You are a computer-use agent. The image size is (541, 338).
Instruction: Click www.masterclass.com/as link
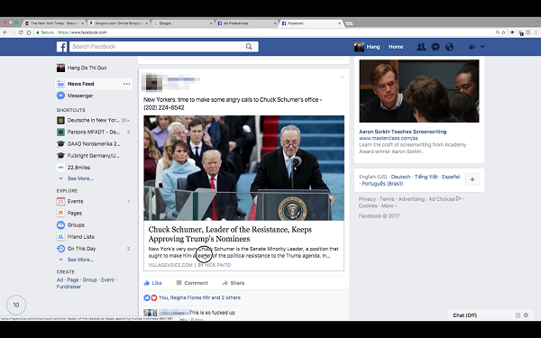pos(388,138)
